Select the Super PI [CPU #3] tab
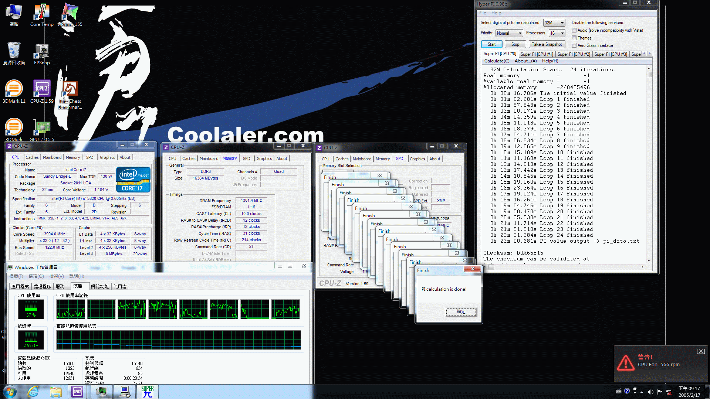Viewport: 710px width, 399px height. point(611,54)
